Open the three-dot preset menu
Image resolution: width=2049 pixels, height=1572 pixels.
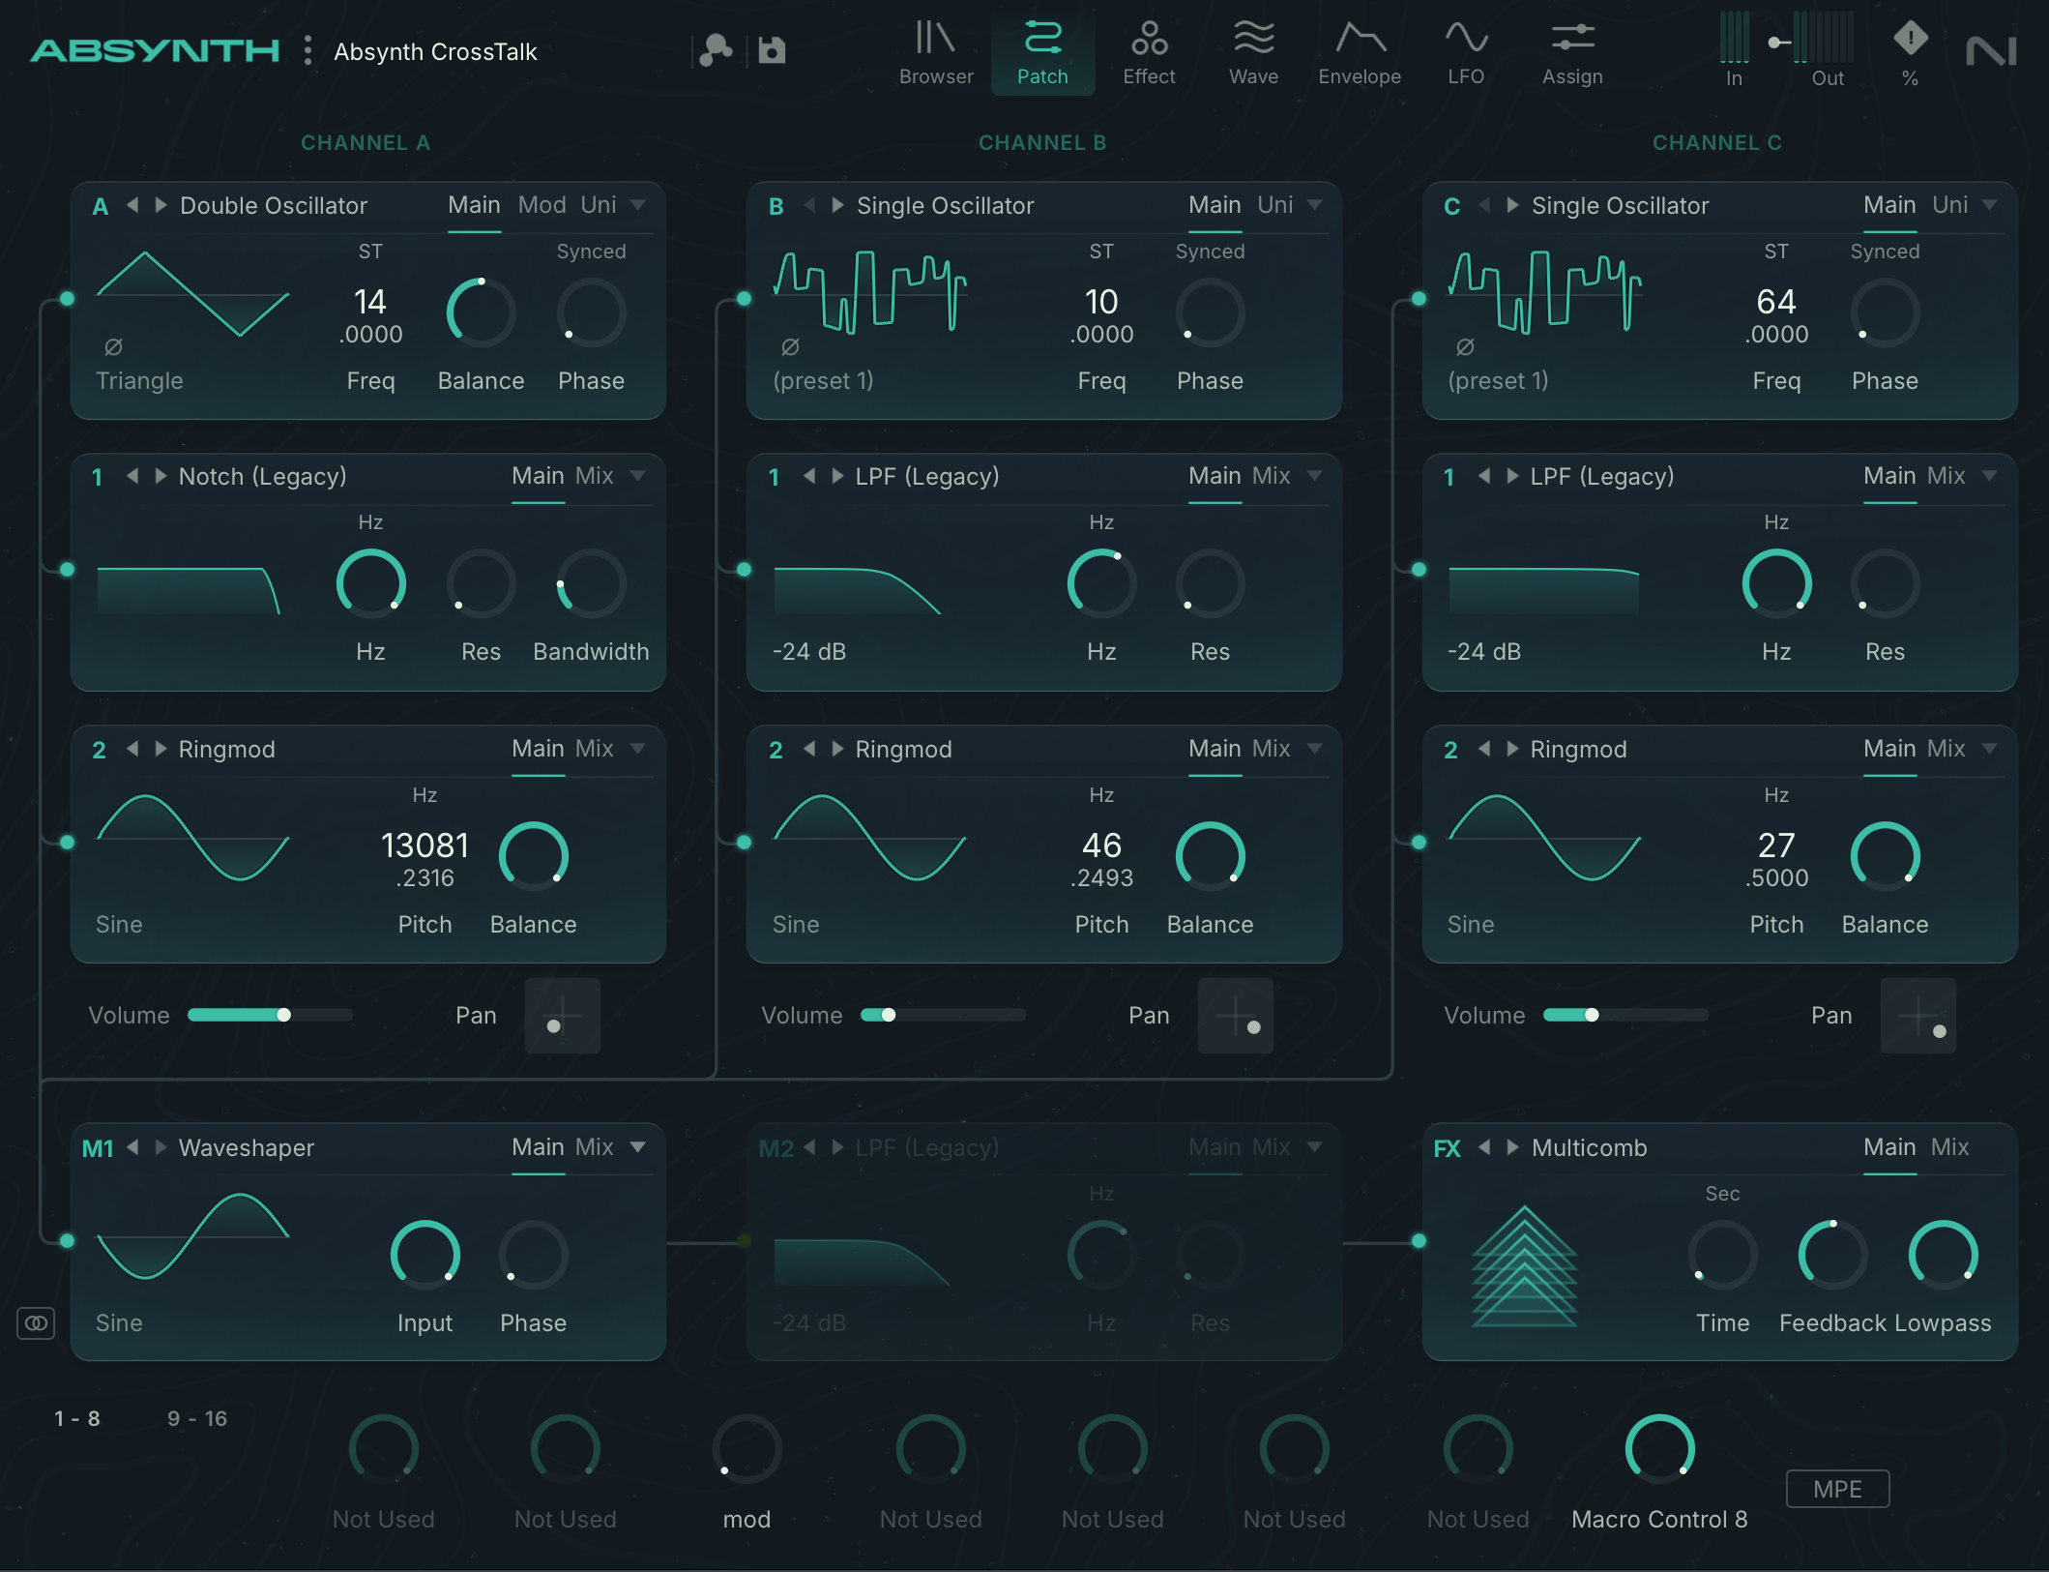[x=307, y=50]
